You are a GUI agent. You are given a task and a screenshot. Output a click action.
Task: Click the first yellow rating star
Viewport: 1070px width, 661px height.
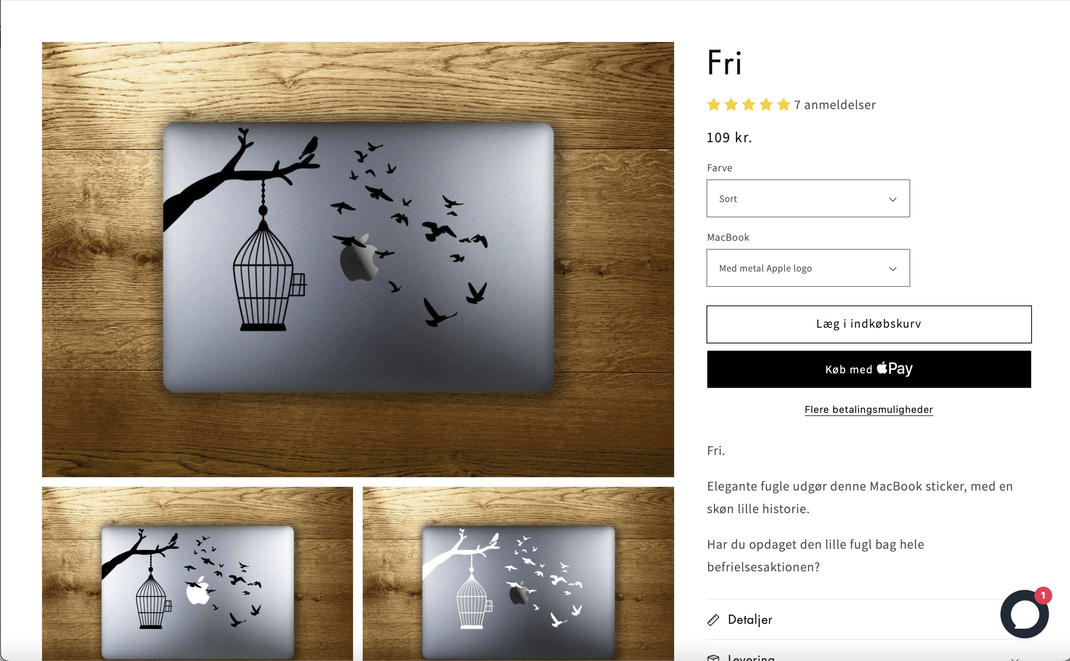[713, 105]
